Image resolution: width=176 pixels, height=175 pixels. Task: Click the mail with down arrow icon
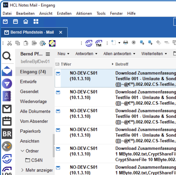(x=142, y=43)
